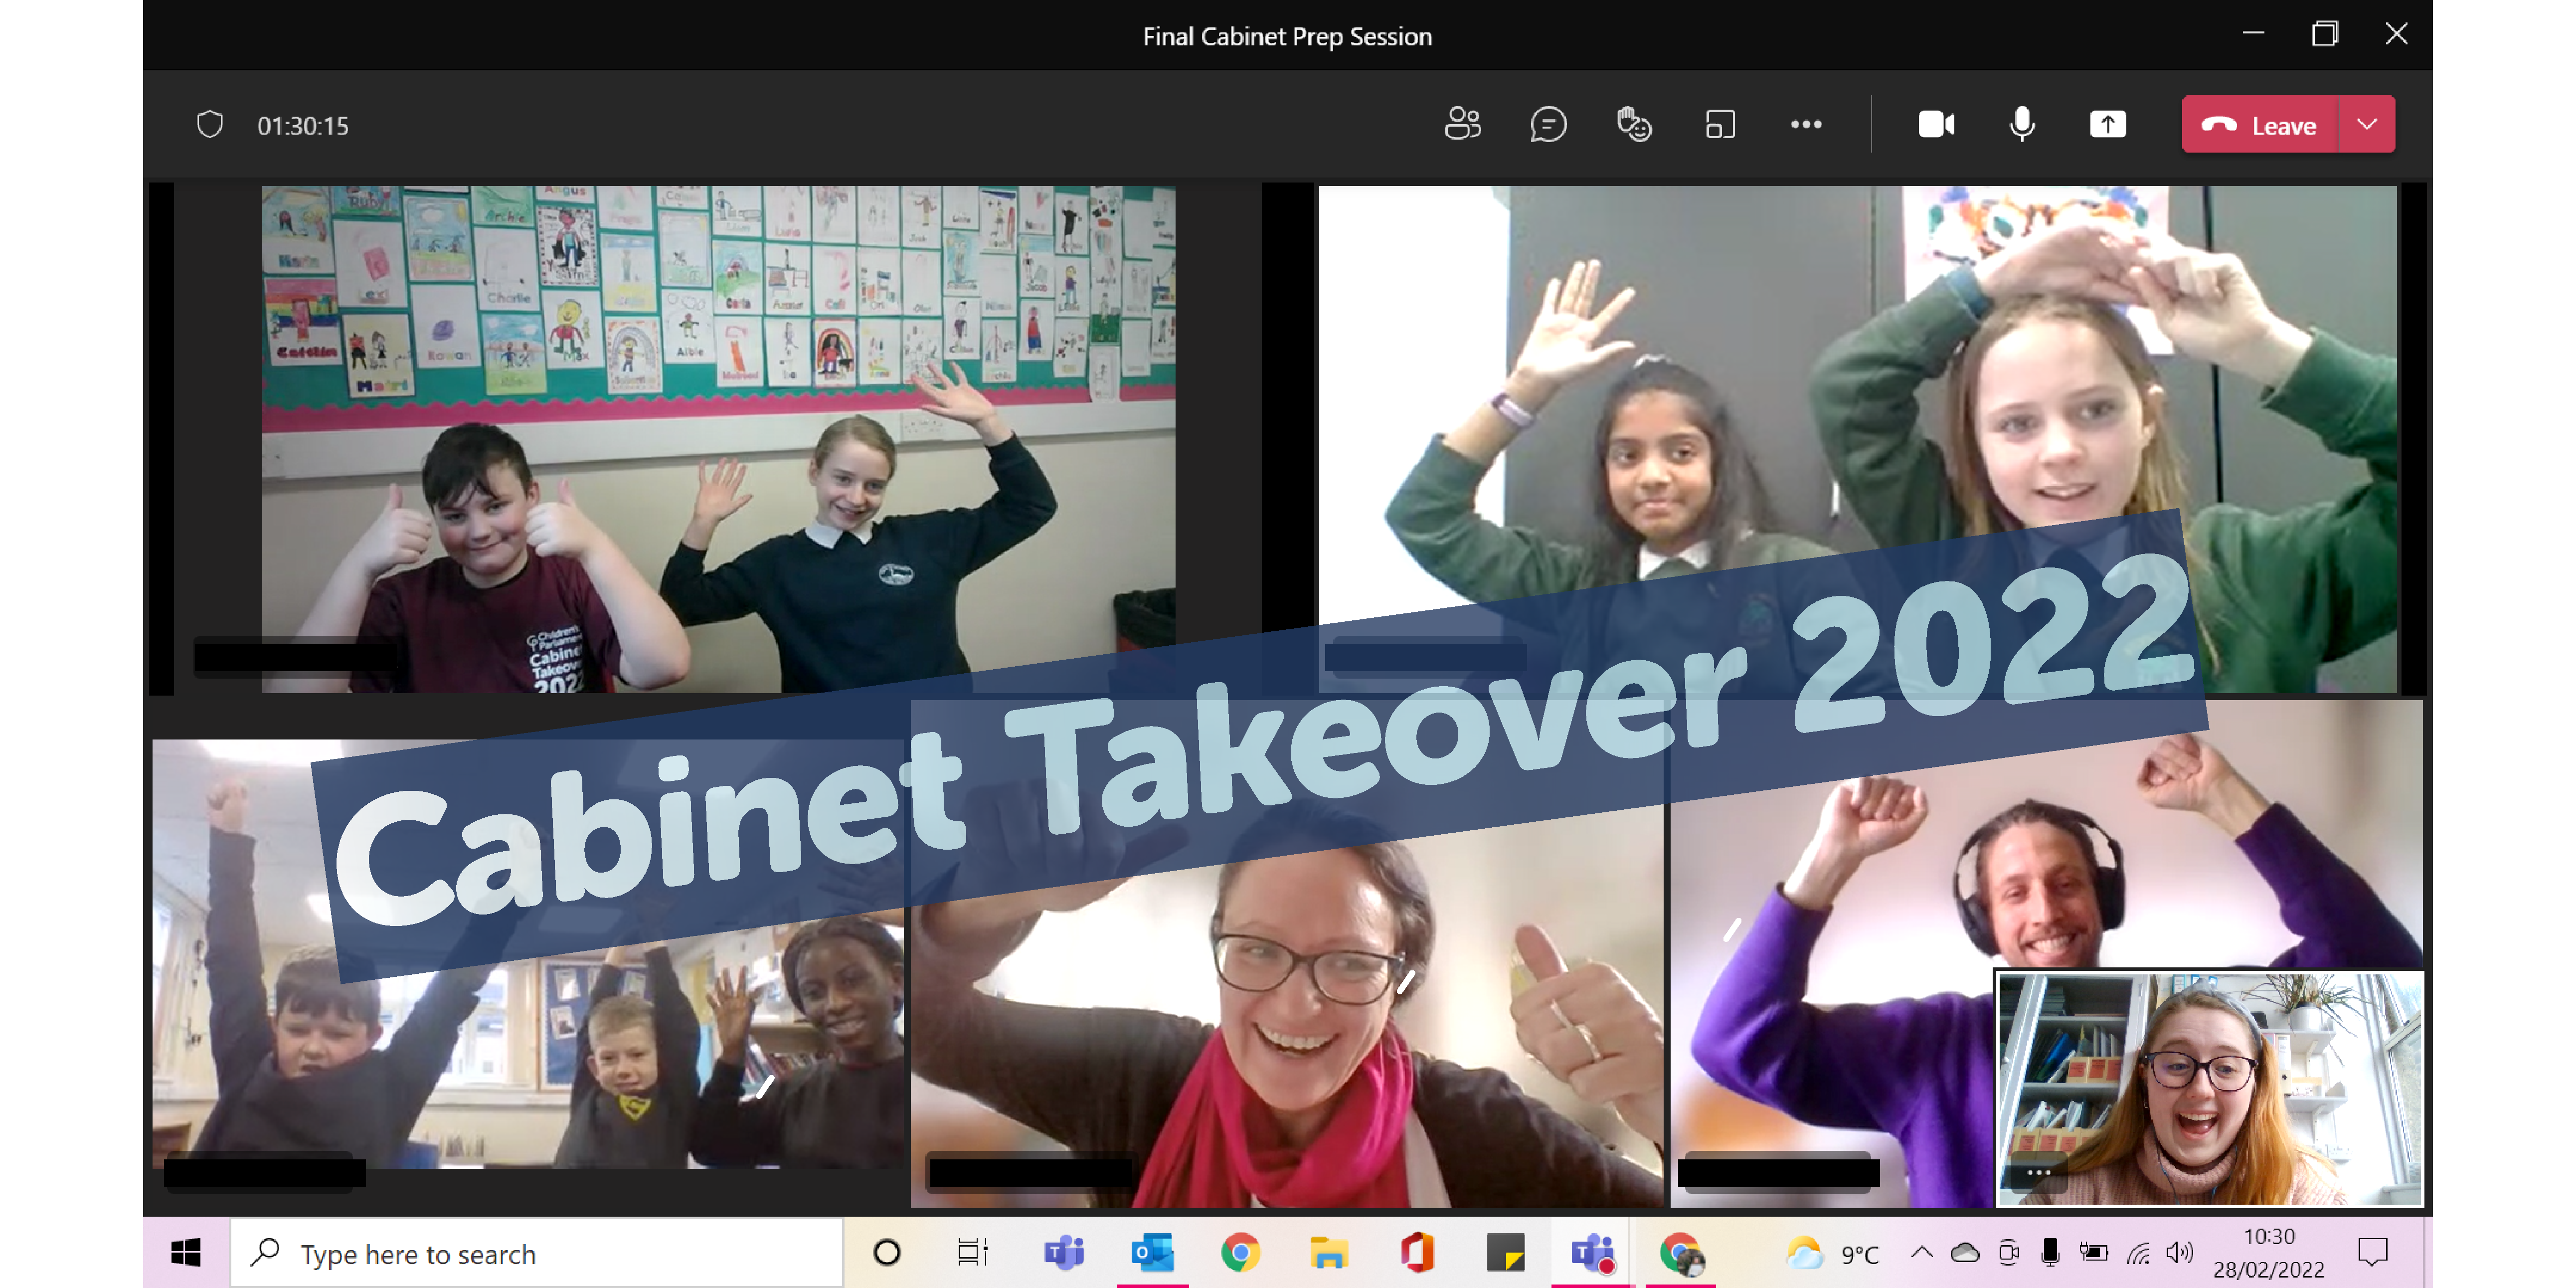Open the first Teams taskbar icon
The height and width of the screenshot is (1288, 2576).
click(1064, 1253)
